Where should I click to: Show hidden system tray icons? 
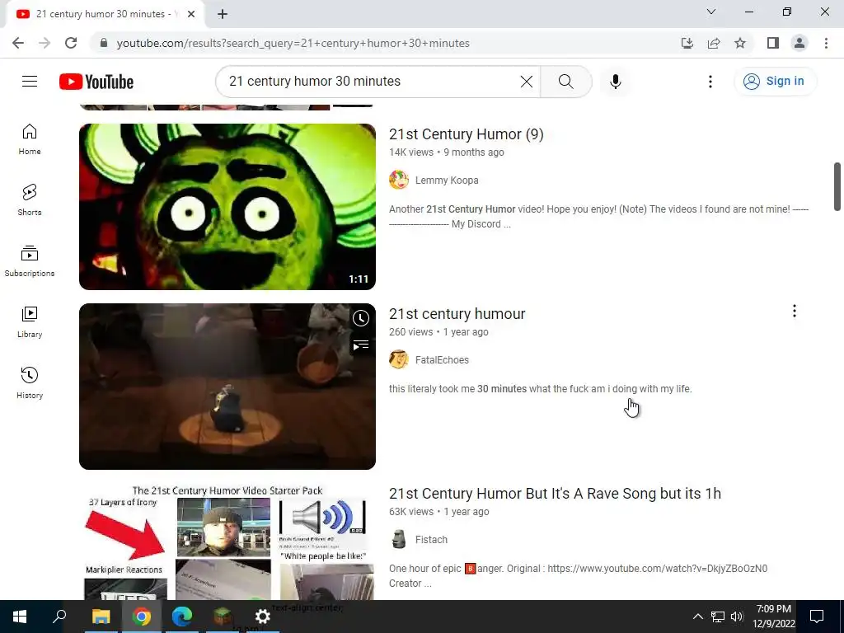coord(697,617)
